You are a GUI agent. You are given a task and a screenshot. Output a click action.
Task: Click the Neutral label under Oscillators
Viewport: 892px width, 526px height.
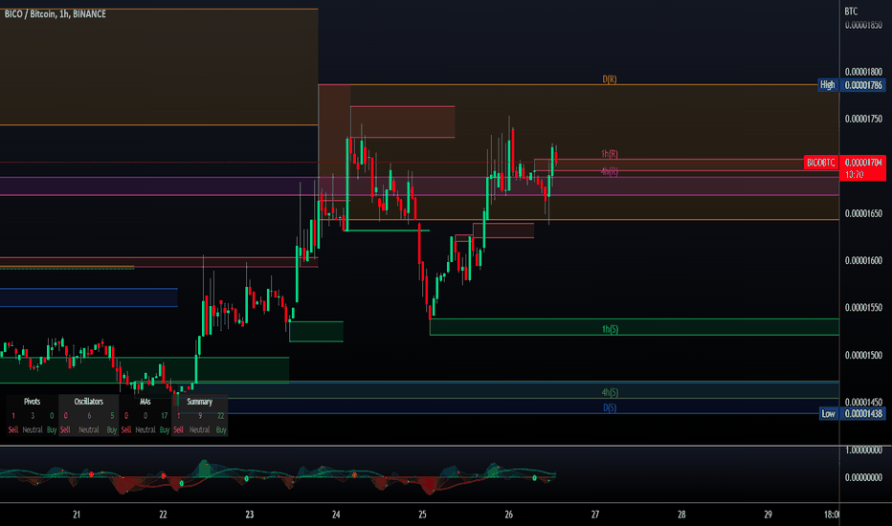[x=89, y=430]
